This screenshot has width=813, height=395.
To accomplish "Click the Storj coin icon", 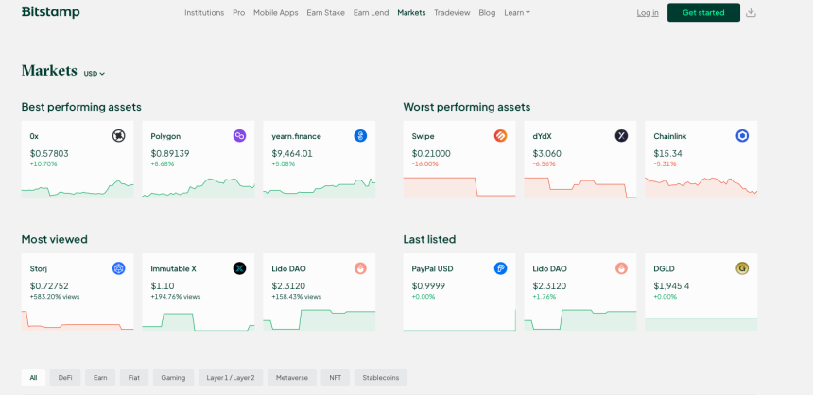I will (x=118, y=268).
